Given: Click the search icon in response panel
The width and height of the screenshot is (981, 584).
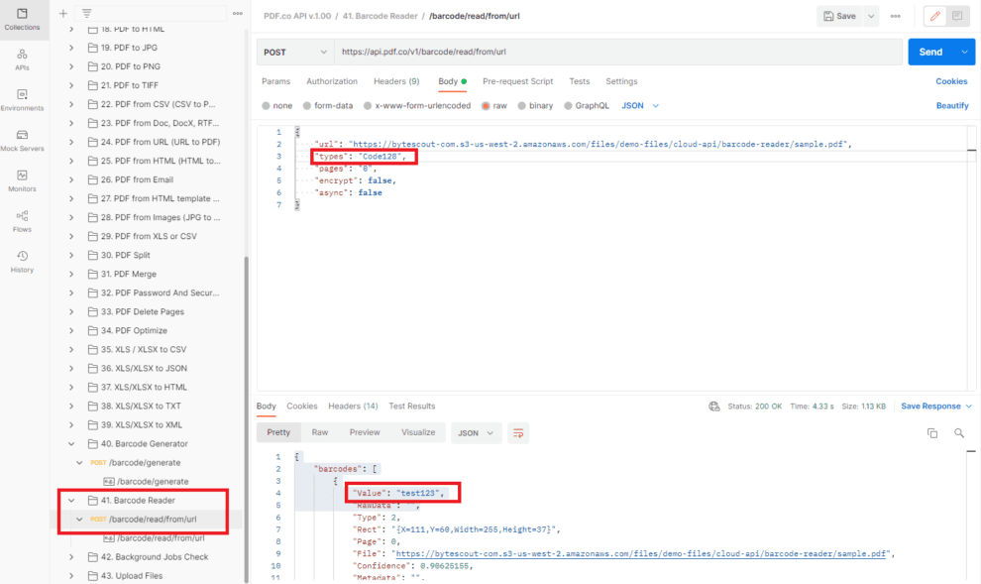Looking at the screenshot, I should pyautogui.click(x=958, y=433).
